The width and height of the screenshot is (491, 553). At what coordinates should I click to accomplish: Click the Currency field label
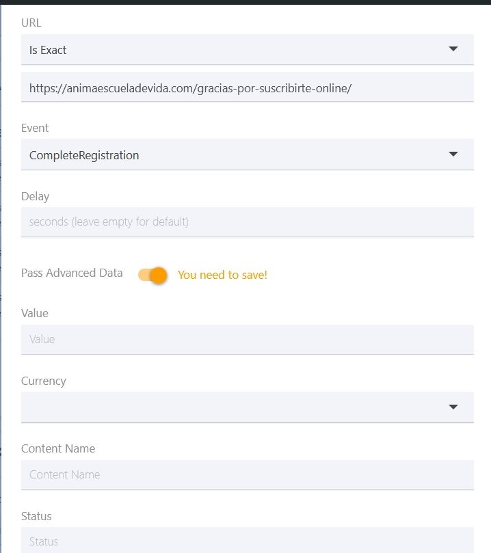(44, 381)
